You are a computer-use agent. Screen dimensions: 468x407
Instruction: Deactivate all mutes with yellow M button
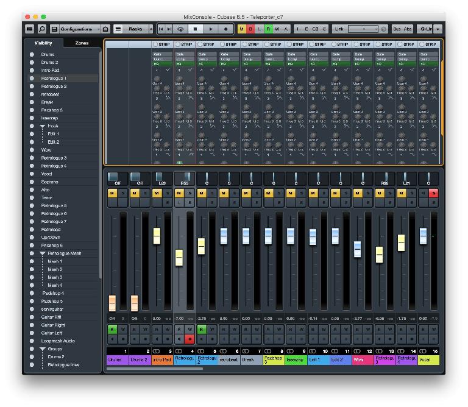242,29
